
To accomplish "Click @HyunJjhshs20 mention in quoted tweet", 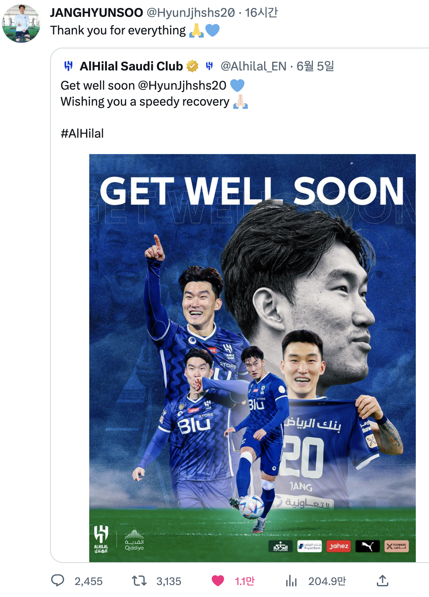I will pos(182,85).
